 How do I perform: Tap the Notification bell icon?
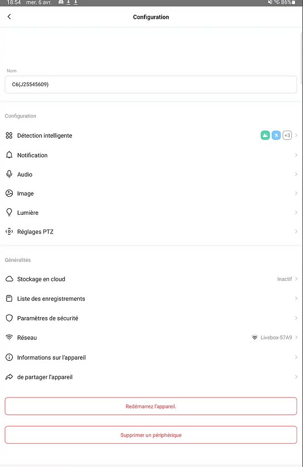pos(9,155)
